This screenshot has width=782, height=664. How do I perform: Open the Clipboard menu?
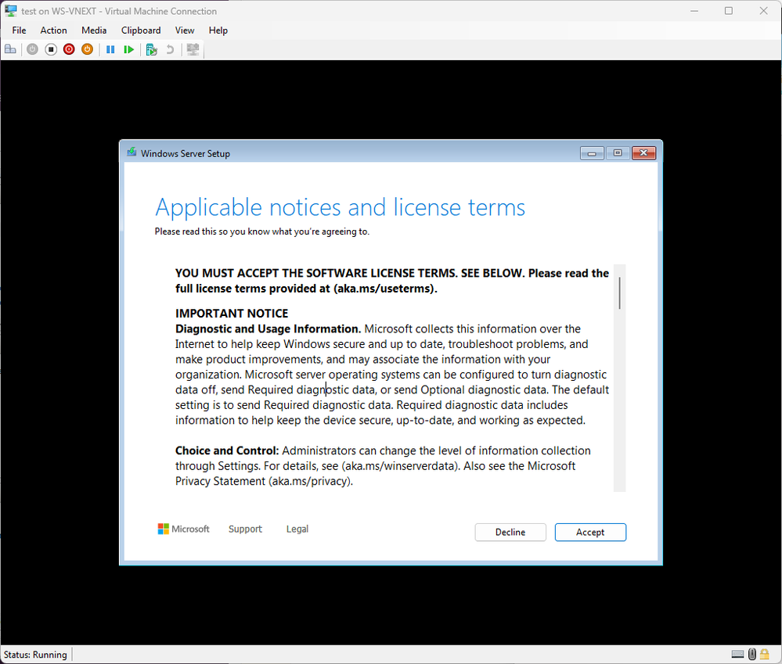pyautogui.click(x=141, y=31)
